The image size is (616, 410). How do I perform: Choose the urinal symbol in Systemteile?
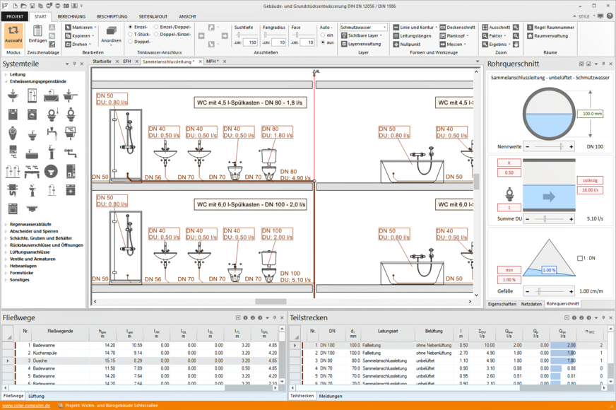click(13, 132)
